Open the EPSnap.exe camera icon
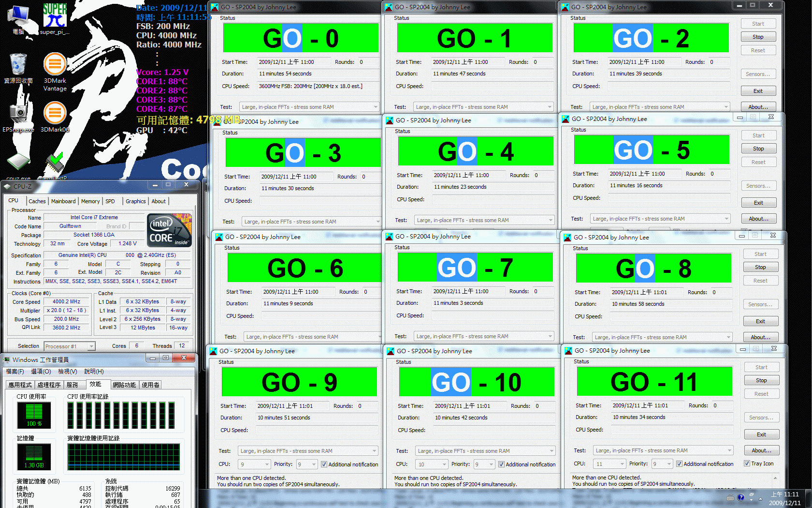The width and height of the screenshot is (812, 508). point(18,116)
